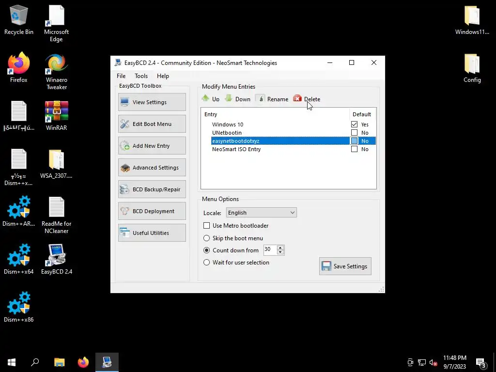The image size is (496, 372).
Task: Open notification center icon
Action: coord(481,362)
